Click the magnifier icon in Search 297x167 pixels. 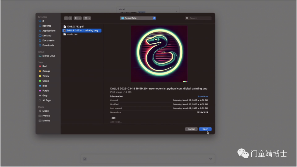pyautogui.click(x=187, y=18)
